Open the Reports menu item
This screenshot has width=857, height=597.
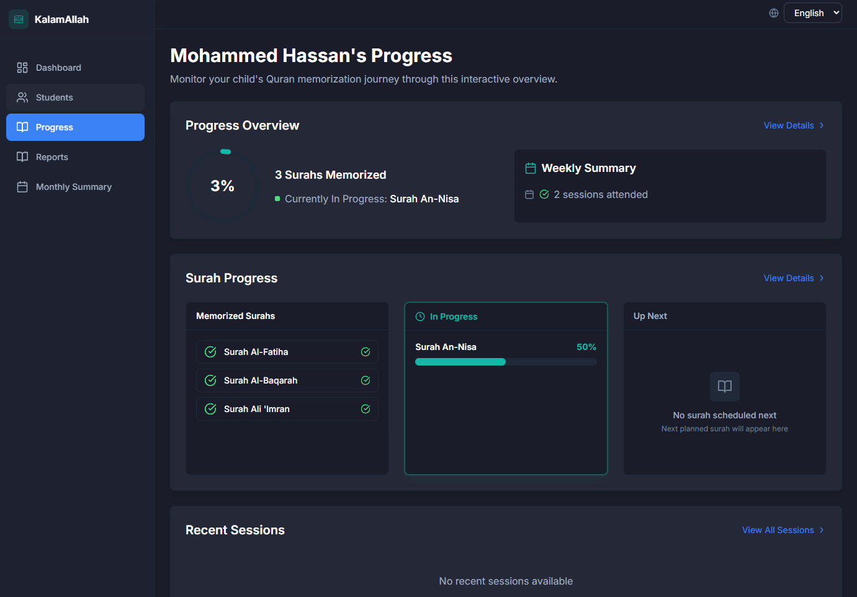pyautogui.click(x=52, y=157)
